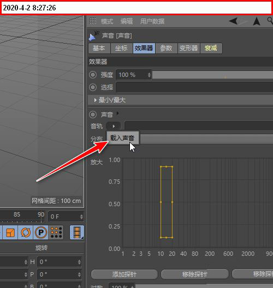Image resolution: width=273 pixels, height=288 pixels.
Task: Expand the 声音 parameter arrow
Action: click(x=117, y=113)
